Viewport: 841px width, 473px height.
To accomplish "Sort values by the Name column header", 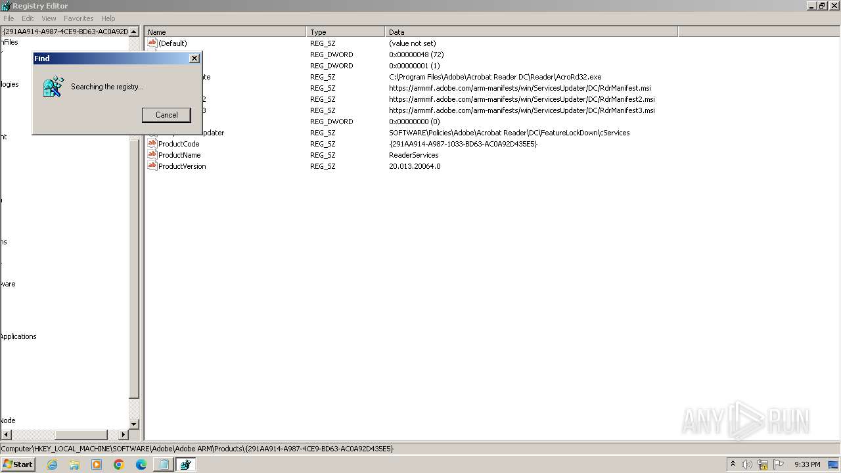I will (225, 32).
